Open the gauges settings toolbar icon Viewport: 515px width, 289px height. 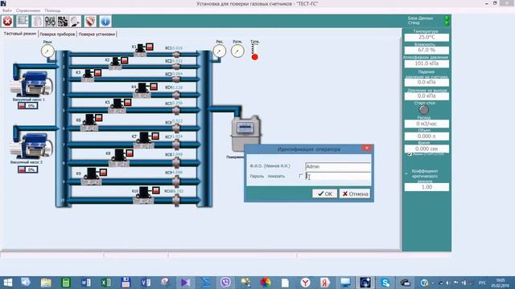[50, 22]
